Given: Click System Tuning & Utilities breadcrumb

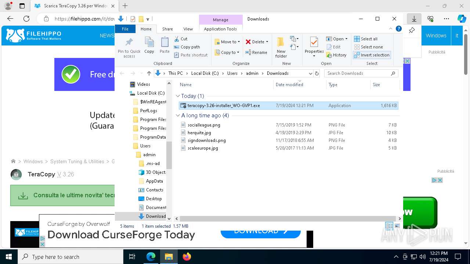Looking at the screenshot, I should point(77,161).
